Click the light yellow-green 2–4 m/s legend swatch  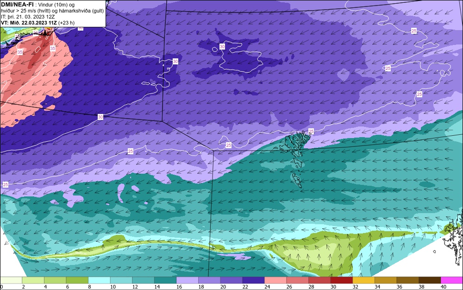tap(33, 280)
